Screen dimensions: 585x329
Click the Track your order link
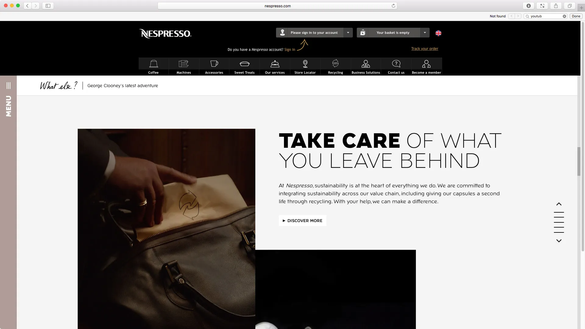click(425, 48)
